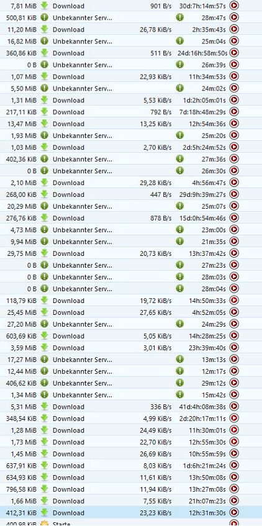Image resolution: width=262 pixels, height=526 pixels.
Task: Click the green badge on the 27m:36s row
Action: coord(180,159)
